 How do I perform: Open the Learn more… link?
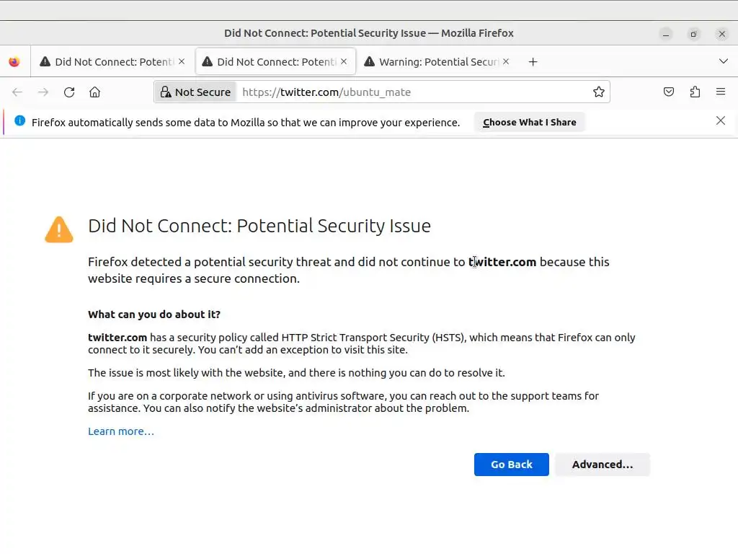pos(120,431)
